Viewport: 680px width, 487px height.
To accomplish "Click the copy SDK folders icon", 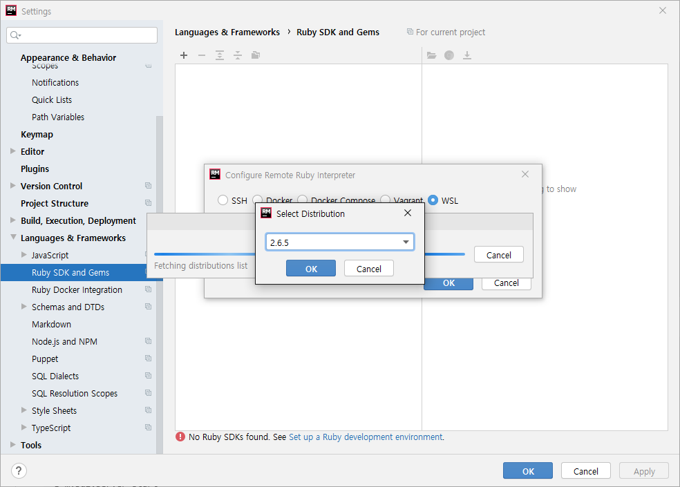I will point(256,55).
